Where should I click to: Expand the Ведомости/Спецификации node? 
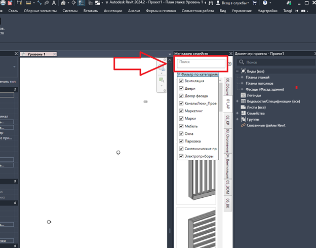237,101
